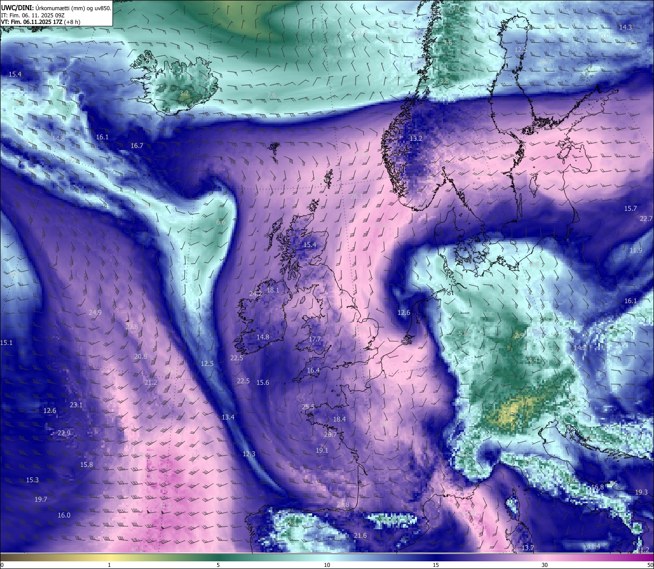Click the magenta color bar end near 50

(648, 557)
